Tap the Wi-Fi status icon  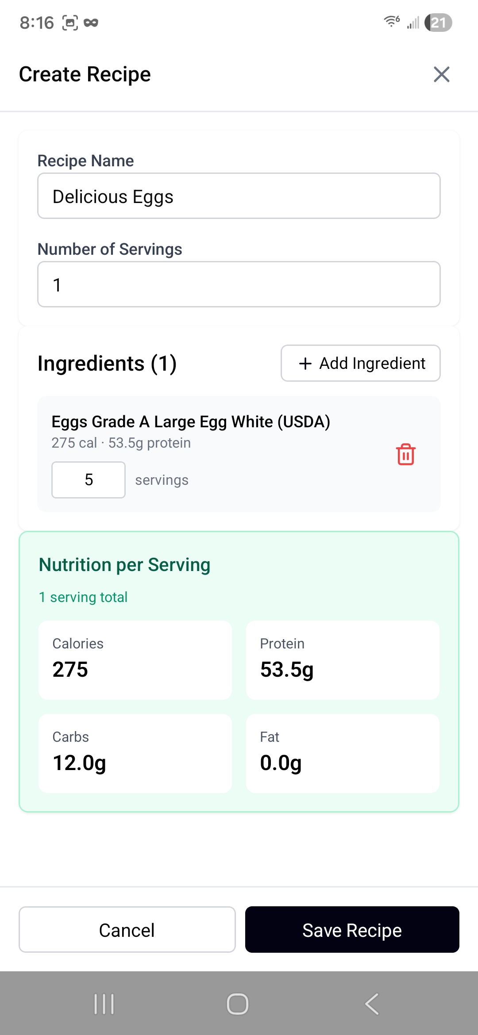click(392, 22)
